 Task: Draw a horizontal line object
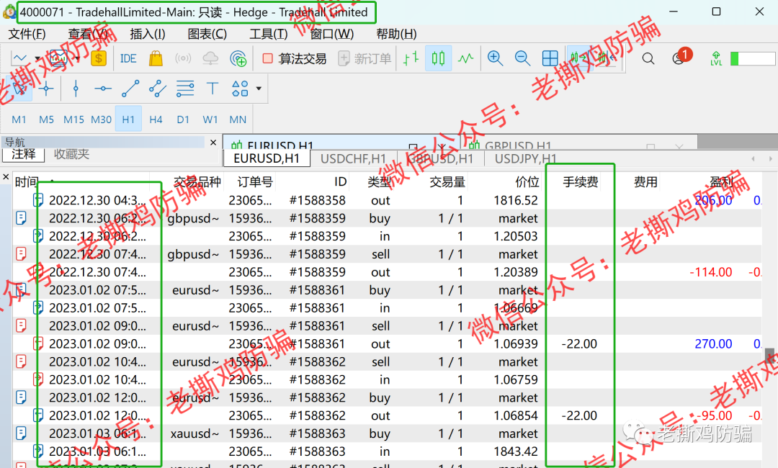(103, 89)
